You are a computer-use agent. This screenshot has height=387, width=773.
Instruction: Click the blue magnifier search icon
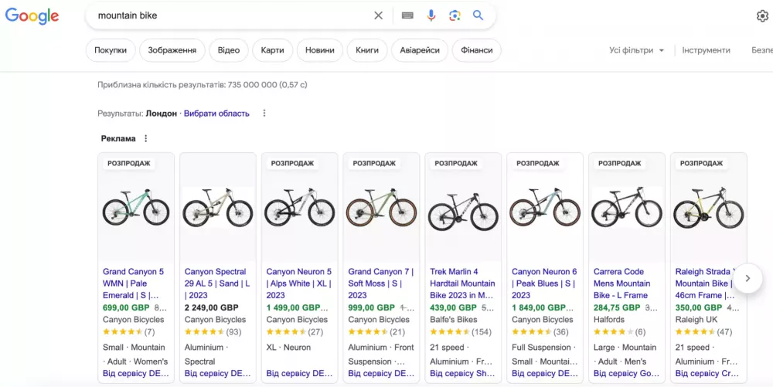478,15
